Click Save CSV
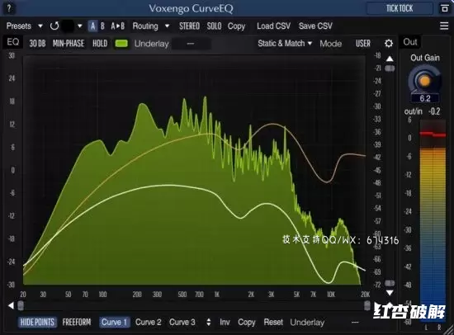Image resolution: width=454 pixels, height=335 pixels. [315, 26]
